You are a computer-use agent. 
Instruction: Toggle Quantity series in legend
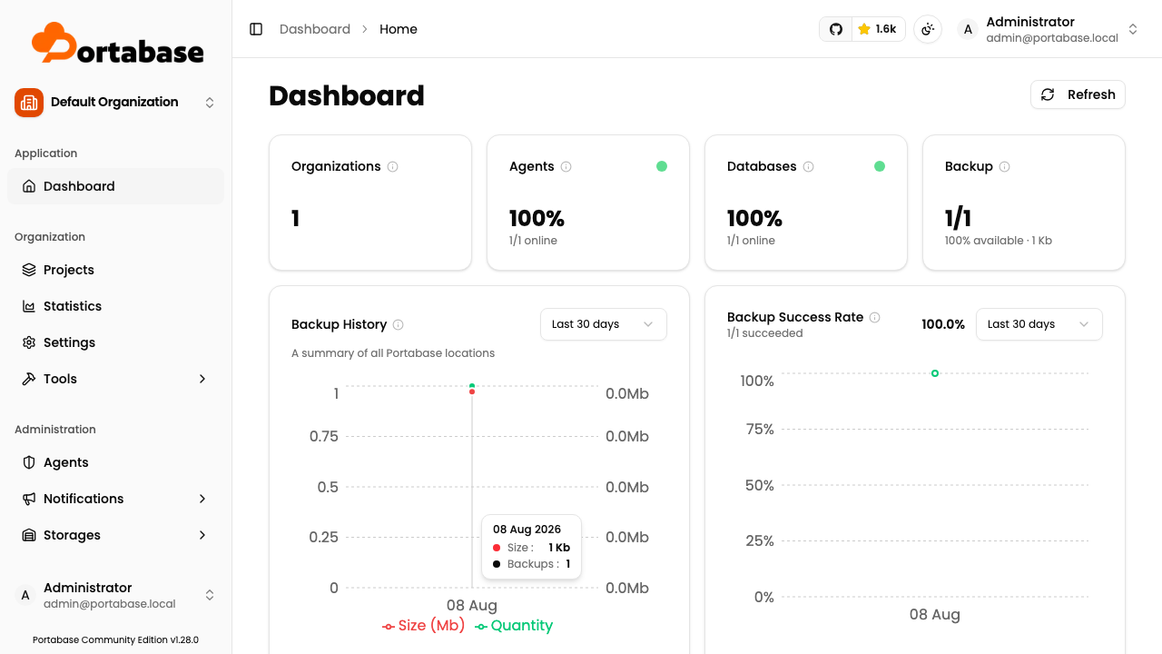514,626
